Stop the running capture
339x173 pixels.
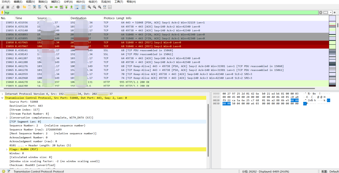(x=8, y=7)
